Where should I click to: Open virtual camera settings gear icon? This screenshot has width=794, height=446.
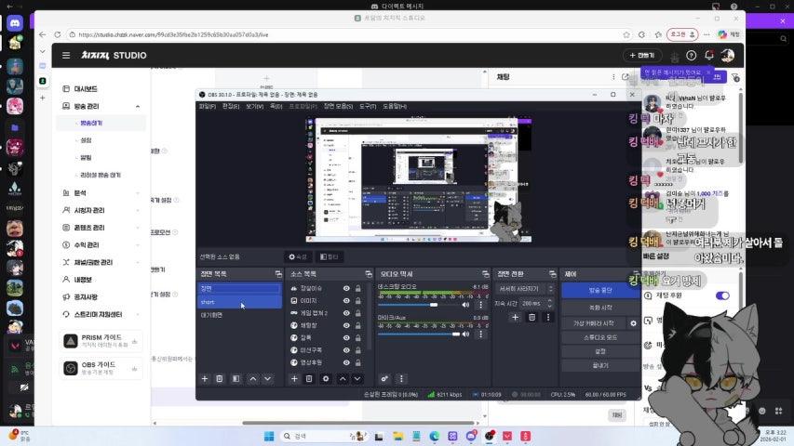634,323
